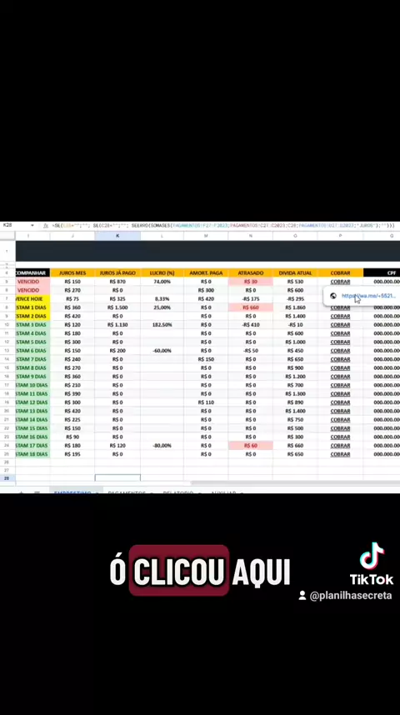Click the globe icon in link preview

coord(333,296)
